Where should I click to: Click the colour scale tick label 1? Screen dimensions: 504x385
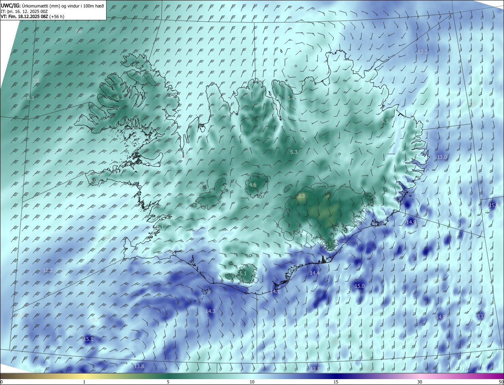tap(84, 382)
